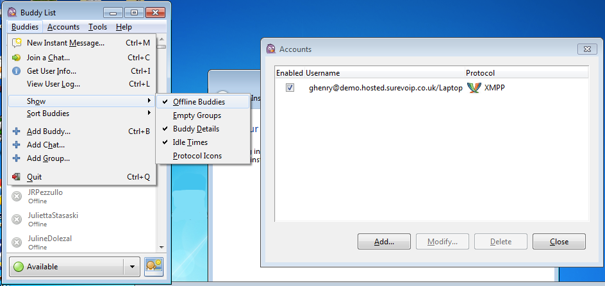Screen dimensions: 605x286
Task: Select the JuliettaStasaski buddy name
Action: tap(53, 215)
